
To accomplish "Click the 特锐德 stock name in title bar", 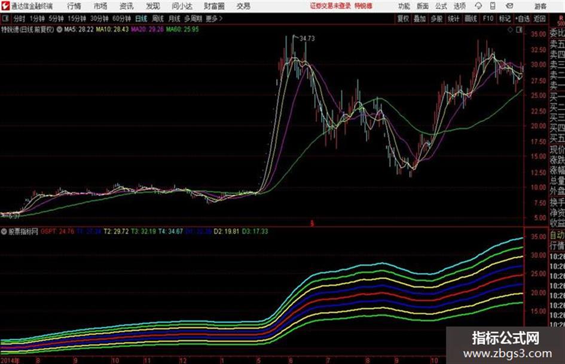I will (364, 6).
